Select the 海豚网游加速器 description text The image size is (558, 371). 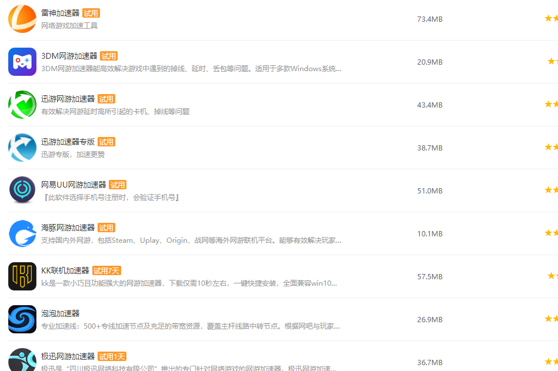coord(191,240)
